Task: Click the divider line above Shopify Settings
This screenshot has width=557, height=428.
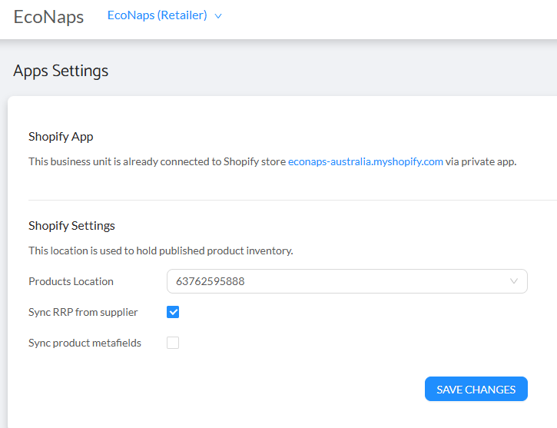Action: click(292, 200)
